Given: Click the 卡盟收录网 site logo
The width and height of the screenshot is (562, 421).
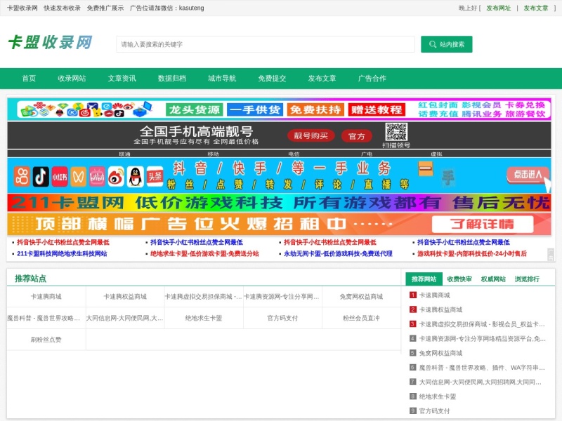Looking at the screenshot, I should pyautogui.click(x=50, y=43).
